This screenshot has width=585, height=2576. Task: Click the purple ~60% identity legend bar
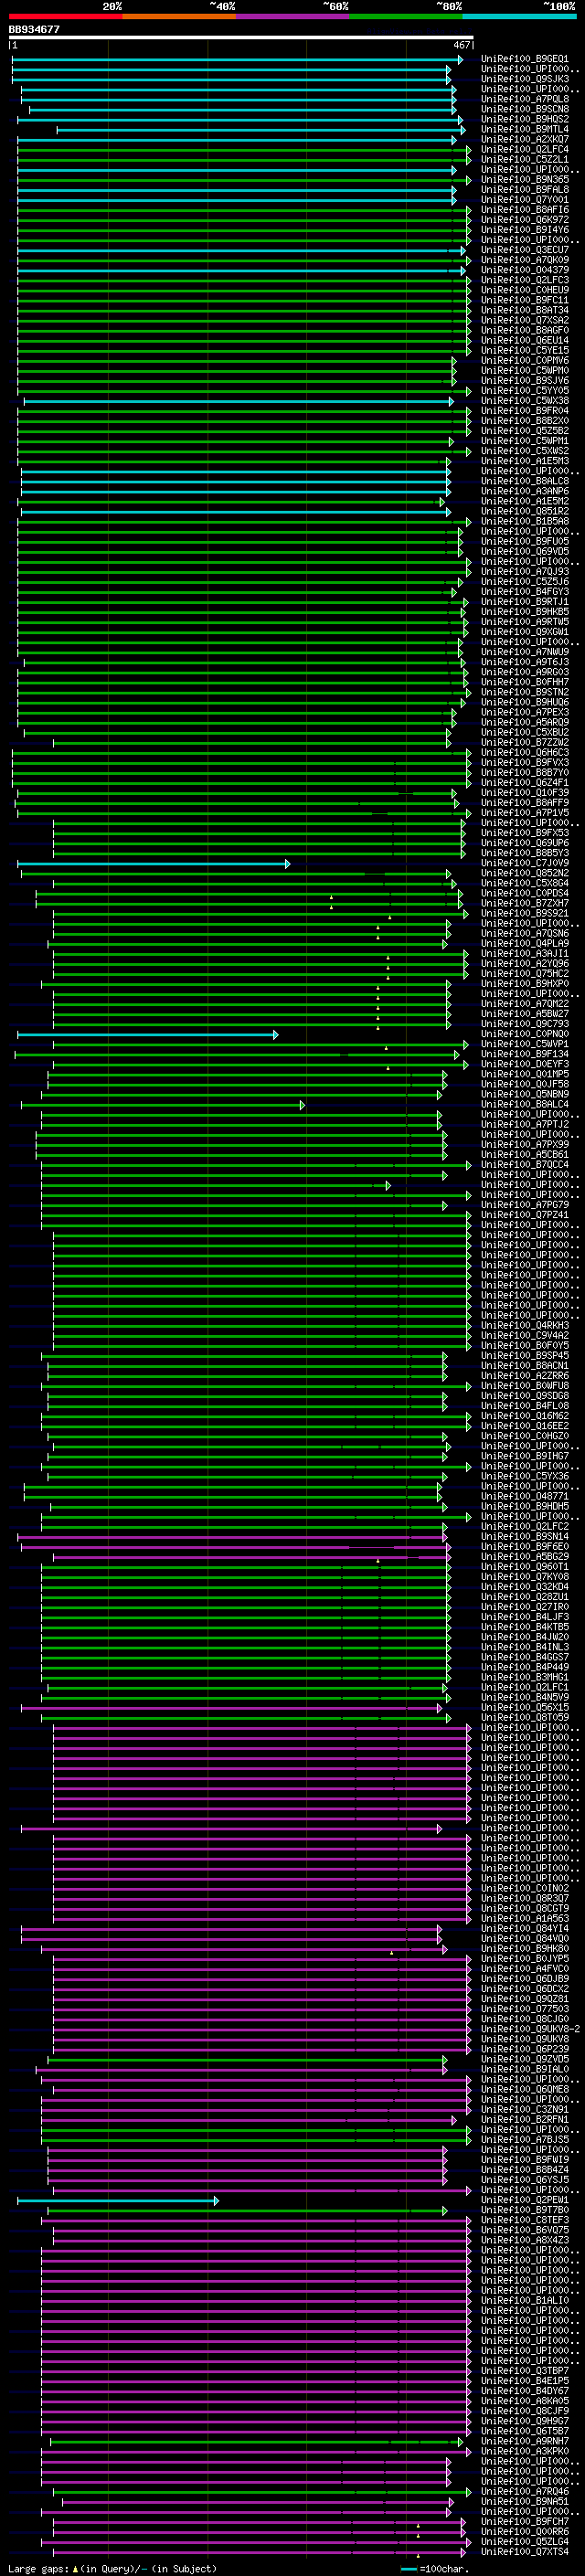pyautogui.click(x=292, y=16)
